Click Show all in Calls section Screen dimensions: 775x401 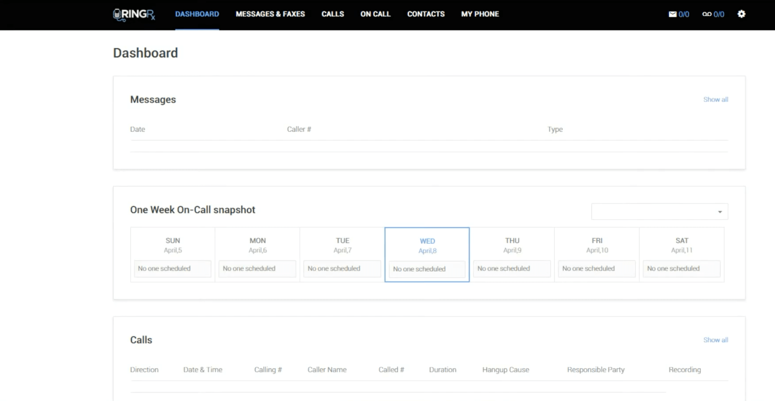(715, 340)
